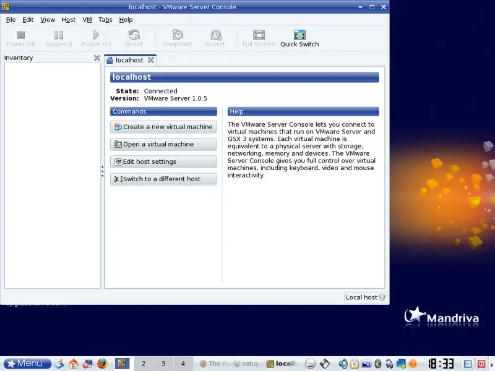Click the 'localh' VMware taskbar entry
The width and height of the screenshot is (495, 371).
coord(282,364)
